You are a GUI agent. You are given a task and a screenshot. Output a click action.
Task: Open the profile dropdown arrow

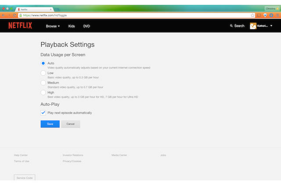click(271, 26)
